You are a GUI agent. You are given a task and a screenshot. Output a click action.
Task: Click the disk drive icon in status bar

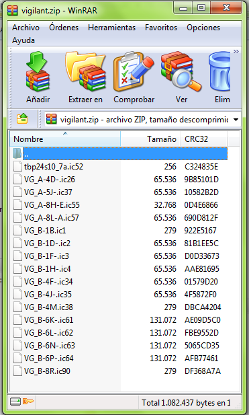(15, 402)
